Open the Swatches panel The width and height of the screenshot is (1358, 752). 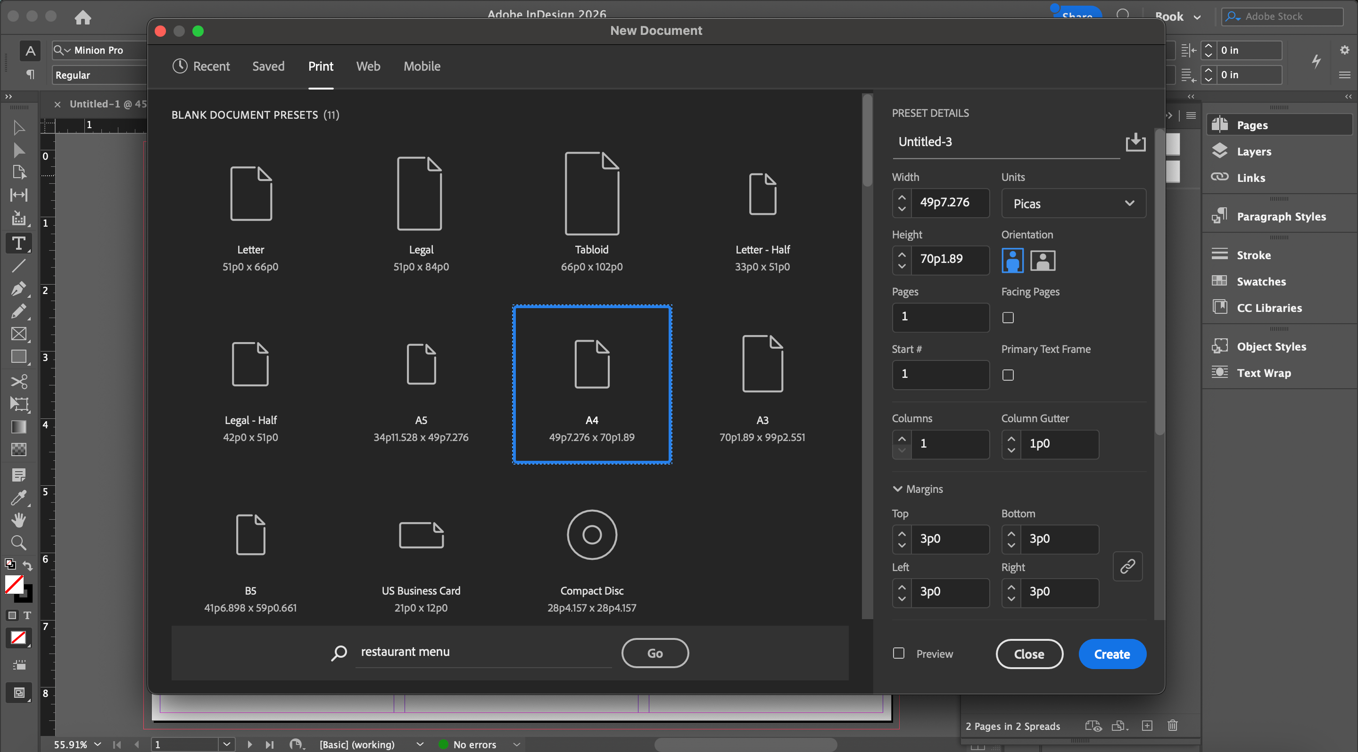click(1260, 281)
